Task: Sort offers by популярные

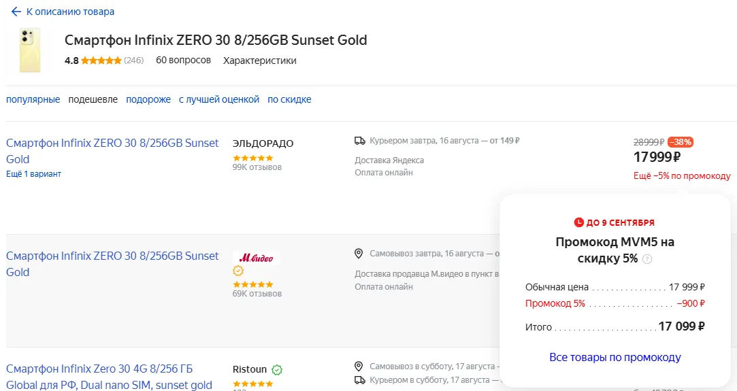Action: (33, 99)
